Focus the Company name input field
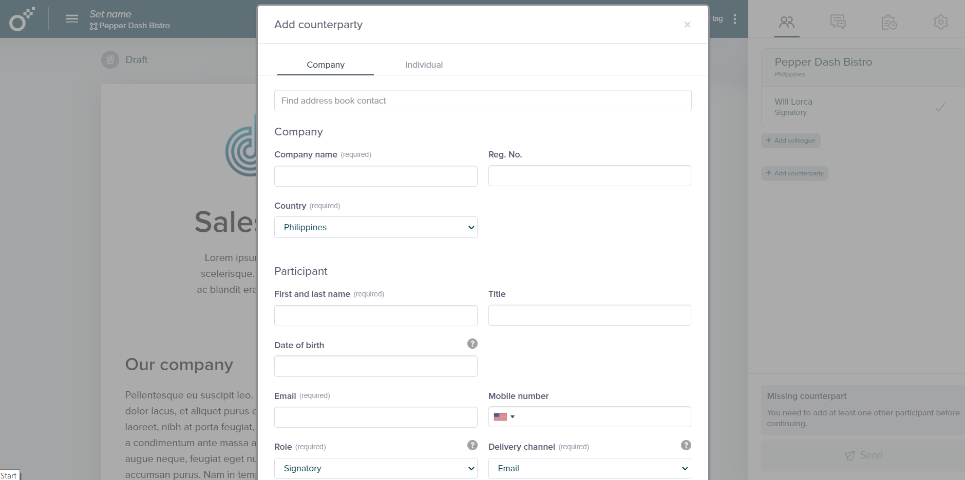 (375, 176)
